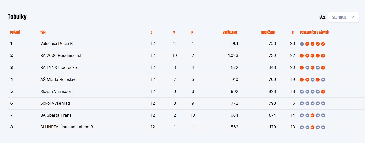Click the first loss icon in the Sokol Vyšehrad row

[x=302, y=103]
